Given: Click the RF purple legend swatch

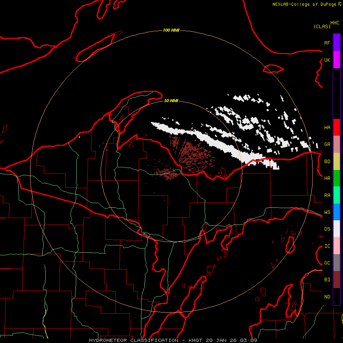Looking at the screenshot, I should pyautogui.click(x=337, y=43).
